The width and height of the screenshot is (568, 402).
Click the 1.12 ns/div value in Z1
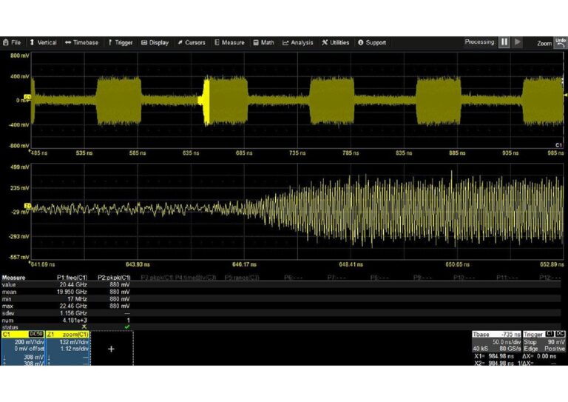(x=74, y=349)
